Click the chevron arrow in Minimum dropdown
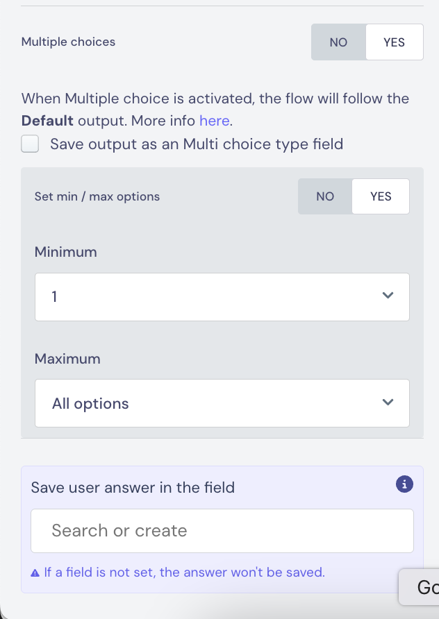Image resolution: width=439 pixels, height=619 pixels. [x=388, y=296]
